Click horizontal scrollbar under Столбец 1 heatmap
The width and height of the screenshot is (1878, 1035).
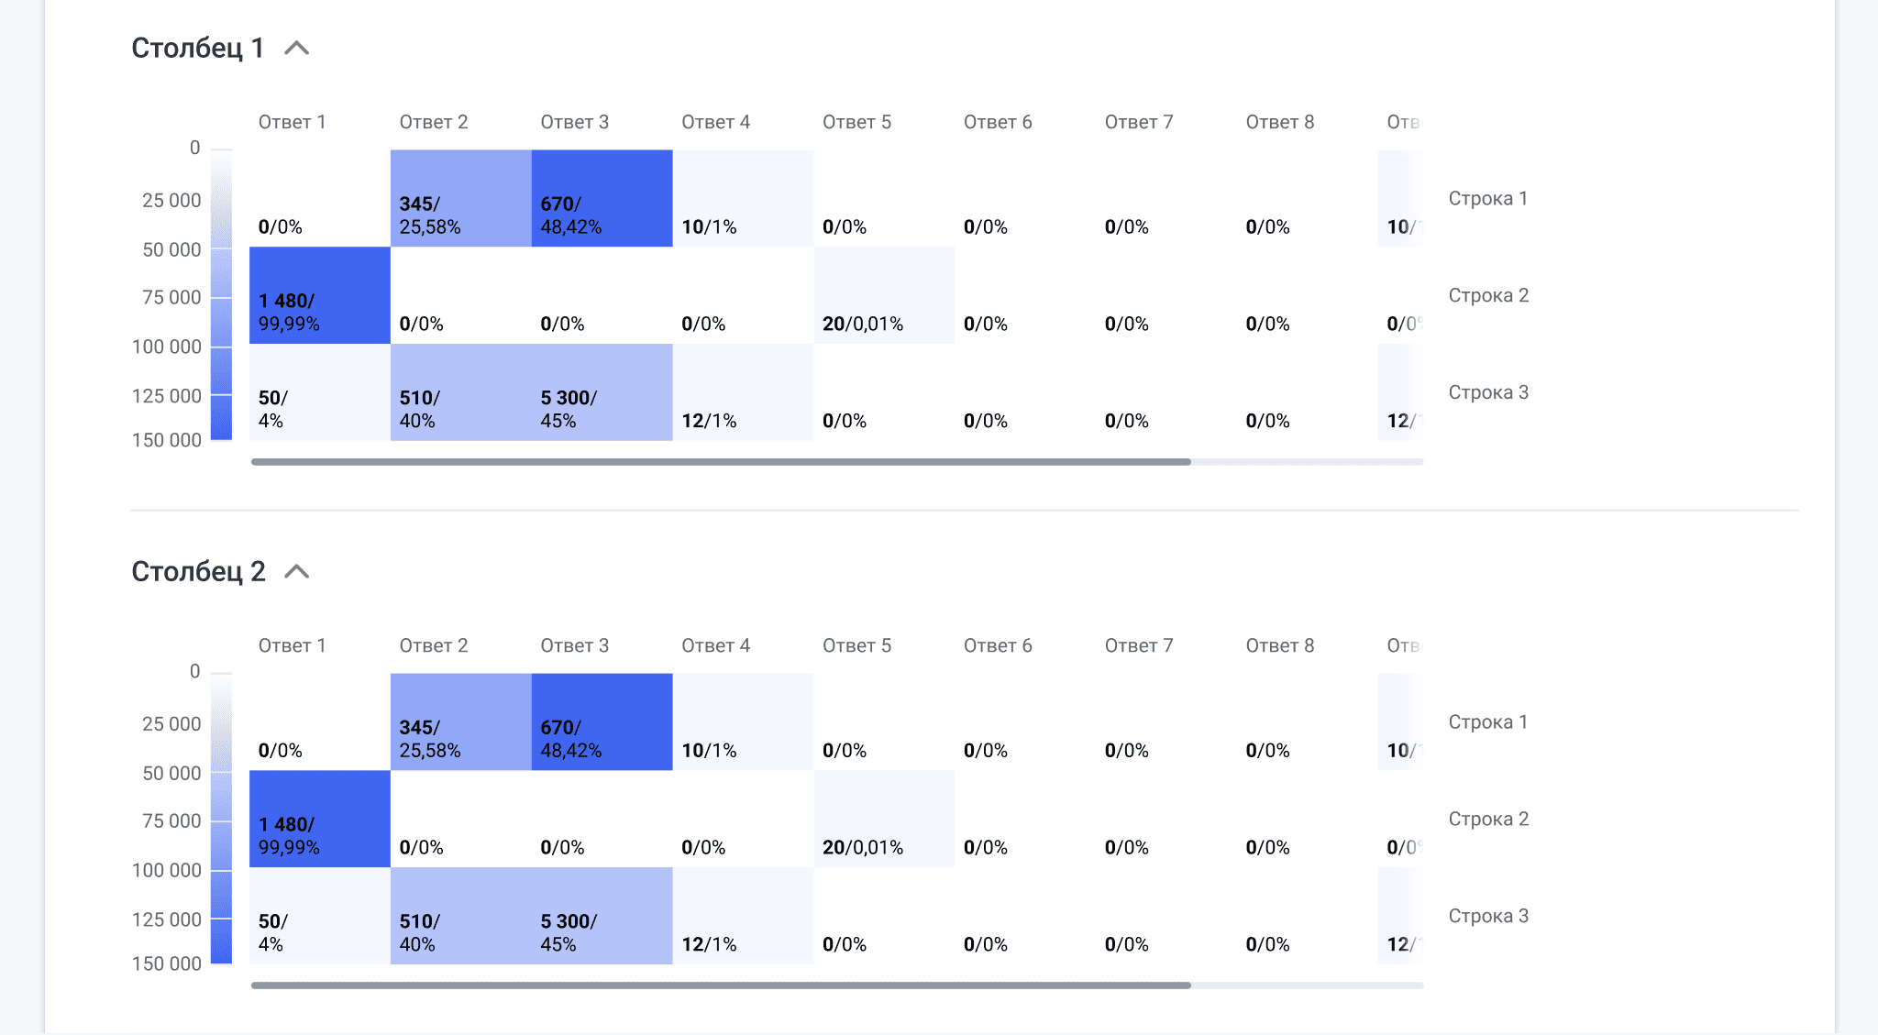pyautogui.click(x=721, y=462)
